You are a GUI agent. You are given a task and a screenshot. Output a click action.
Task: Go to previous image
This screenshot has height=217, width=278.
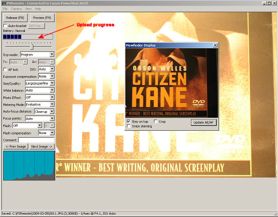point(16,146)
